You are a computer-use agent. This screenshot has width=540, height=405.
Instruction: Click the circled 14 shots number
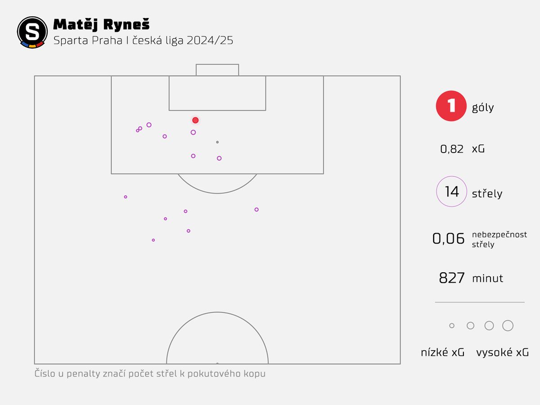451,191
